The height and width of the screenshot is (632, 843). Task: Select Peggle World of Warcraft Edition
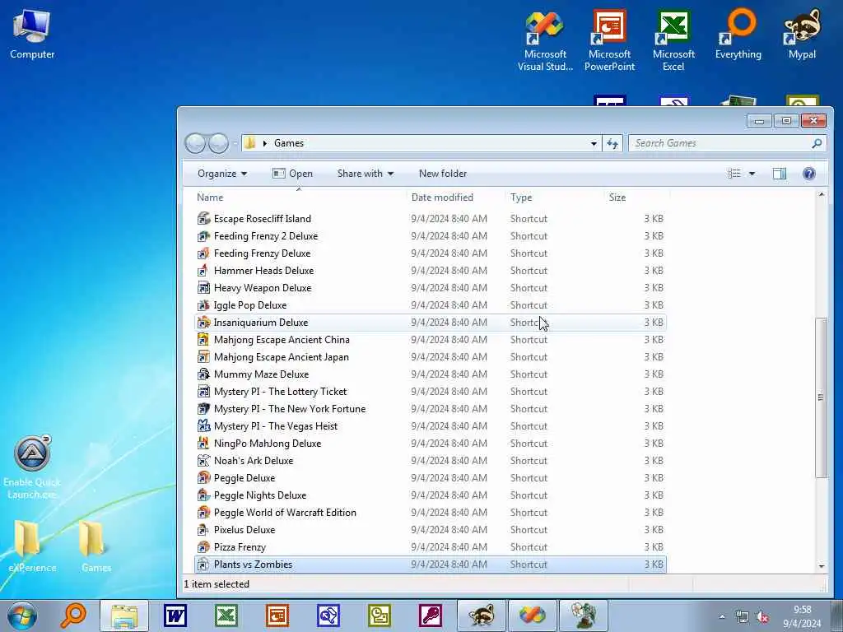430,513
